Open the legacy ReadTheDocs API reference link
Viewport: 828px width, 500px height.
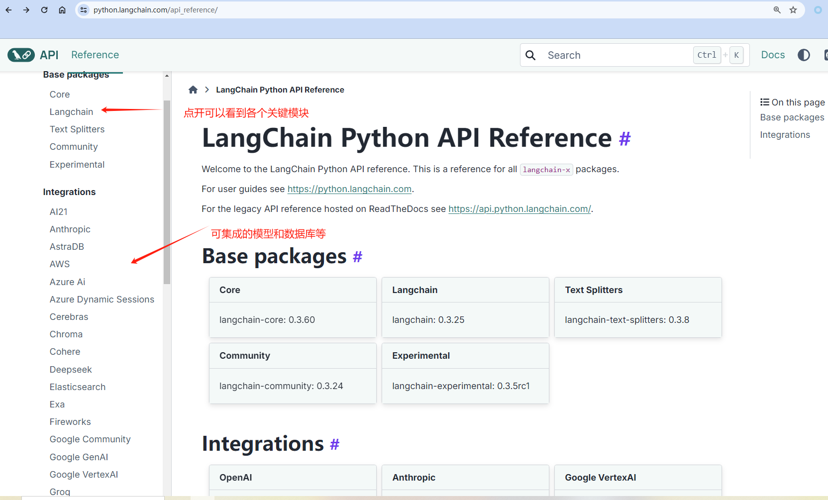click(519, 209)
